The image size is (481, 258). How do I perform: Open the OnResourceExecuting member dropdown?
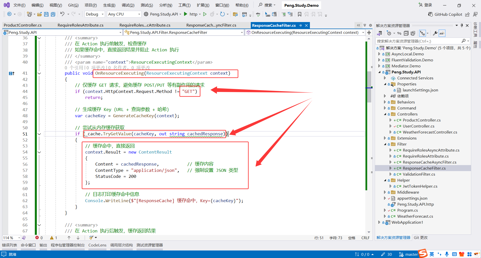305,32
